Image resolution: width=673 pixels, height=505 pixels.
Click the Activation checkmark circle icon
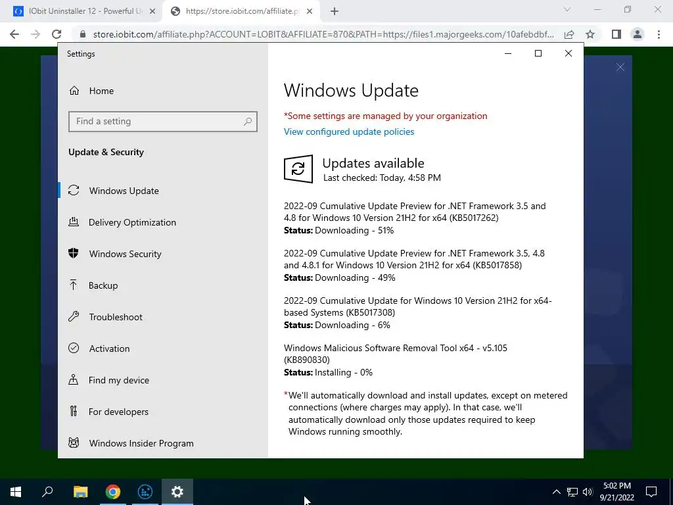click(74, 348)
